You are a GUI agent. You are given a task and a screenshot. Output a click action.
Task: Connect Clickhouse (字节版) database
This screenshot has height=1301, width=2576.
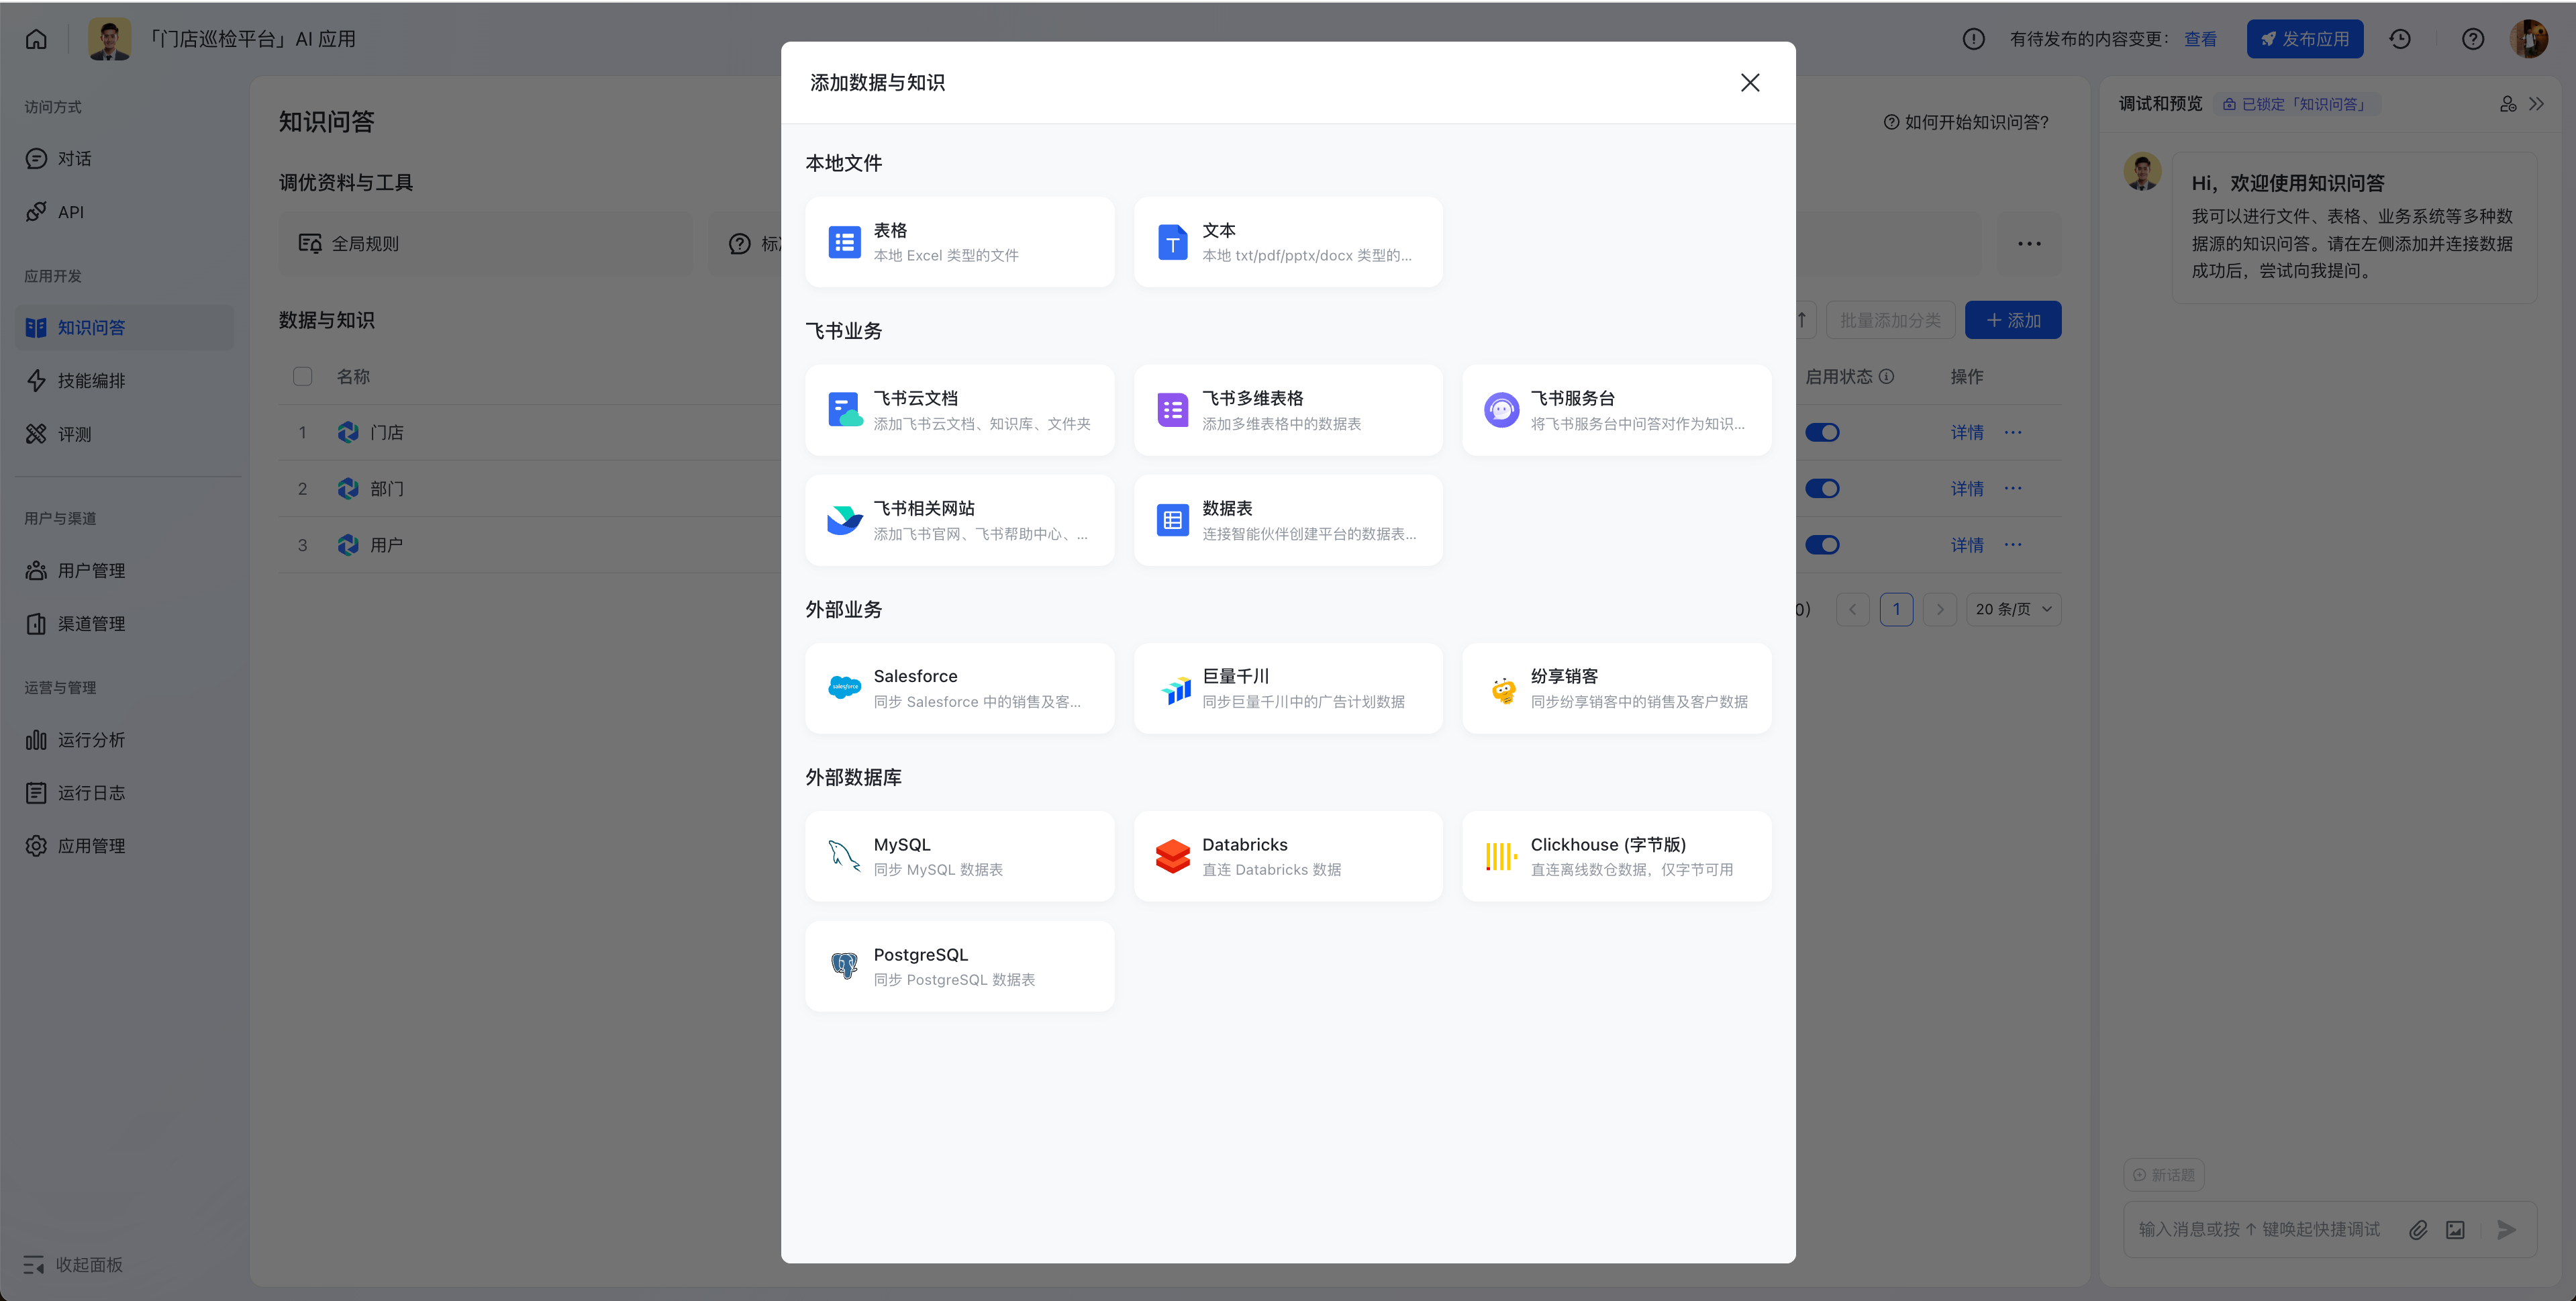point(1616,856)
